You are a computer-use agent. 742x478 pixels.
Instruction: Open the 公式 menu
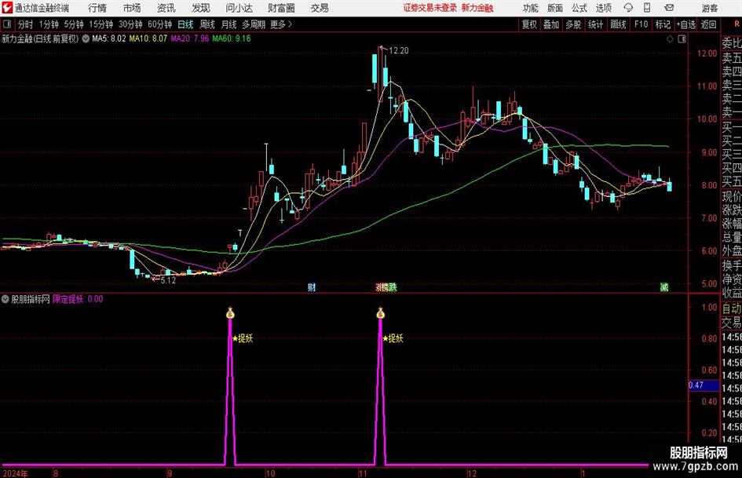coord(579,8)
